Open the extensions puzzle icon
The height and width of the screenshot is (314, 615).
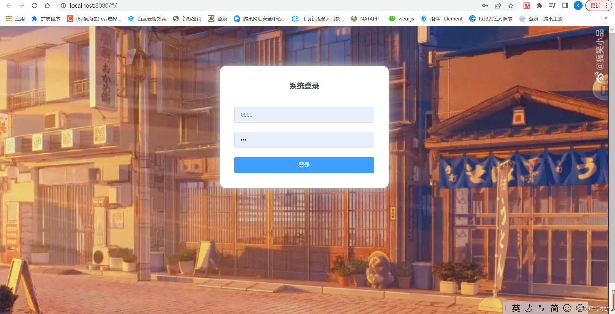tap(539, 5)
